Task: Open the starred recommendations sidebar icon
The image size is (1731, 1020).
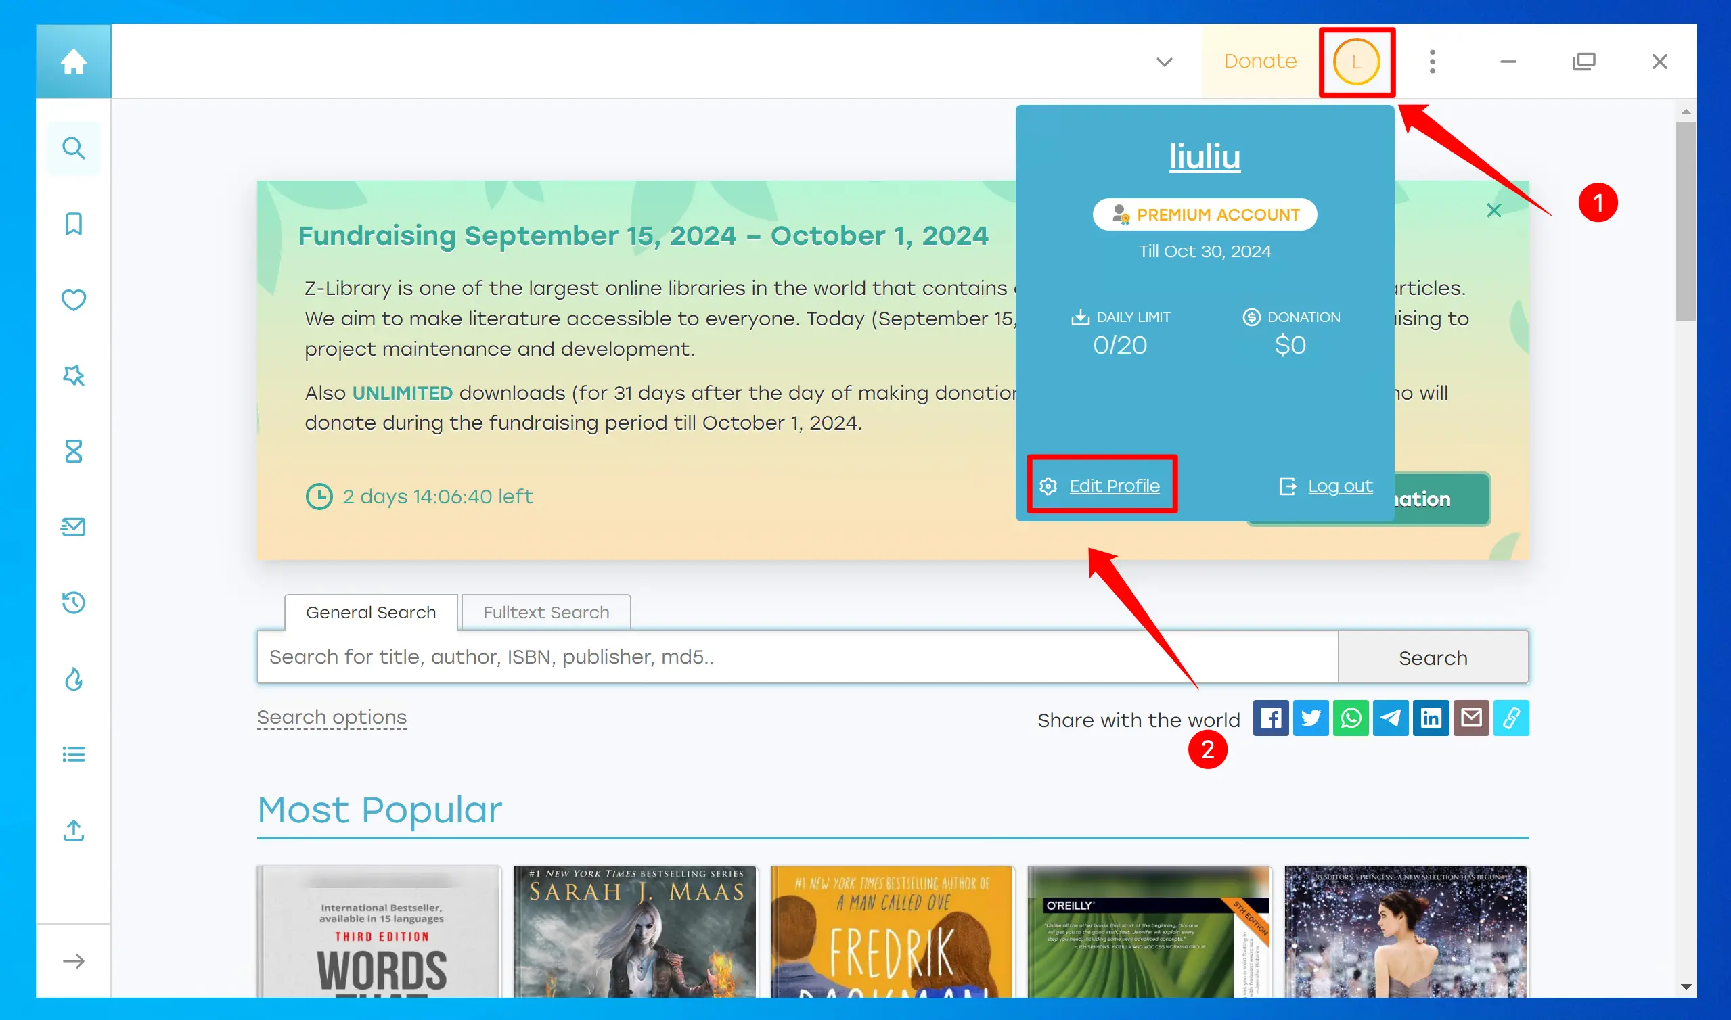Action: 74,375
